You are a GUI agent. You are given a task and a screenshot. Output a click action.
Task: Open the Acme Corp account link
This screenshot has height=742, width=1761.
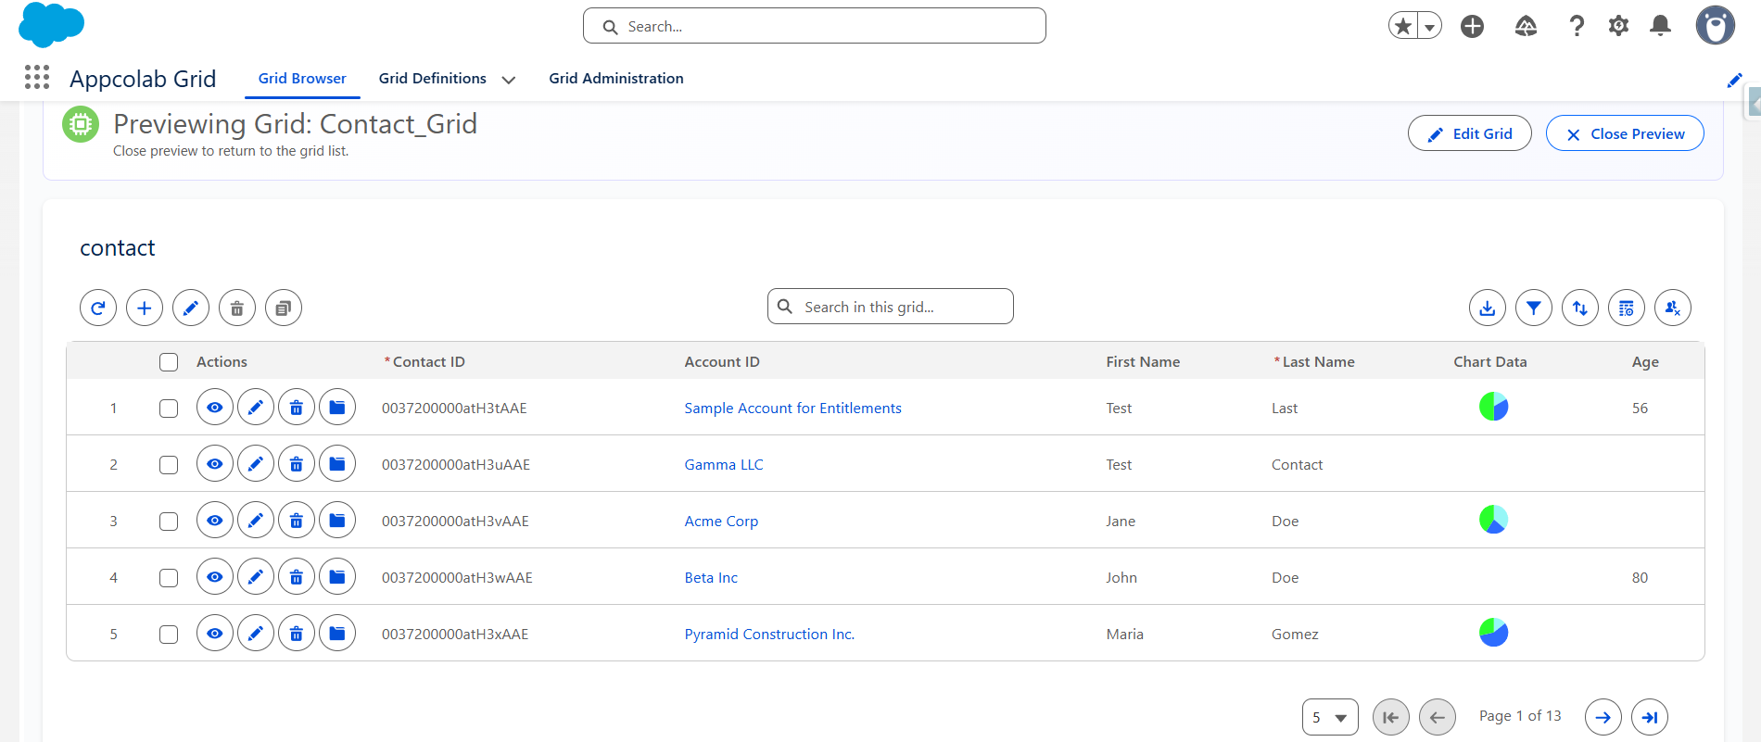721,522
